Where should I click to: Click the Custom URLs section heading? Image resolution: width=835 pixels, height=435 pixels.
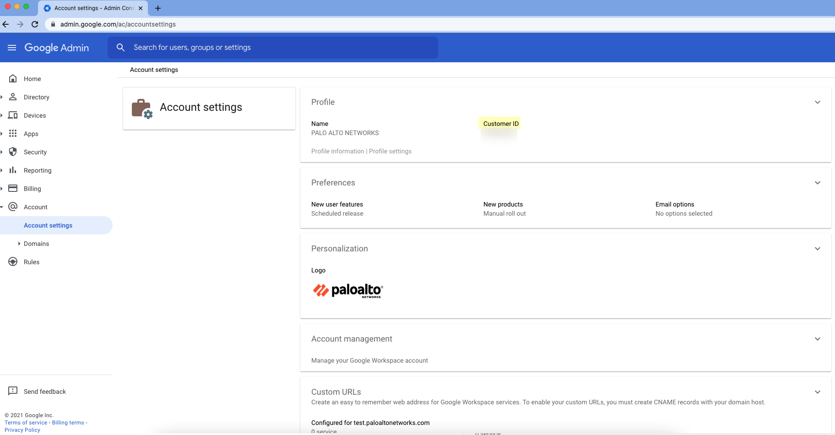(x=336, y=392)
